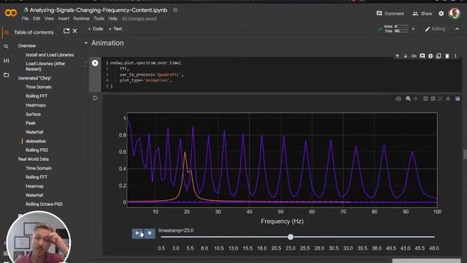Open notebook settings gear in header
Viewport: 467px width, 263px height.
click(441, 13)
